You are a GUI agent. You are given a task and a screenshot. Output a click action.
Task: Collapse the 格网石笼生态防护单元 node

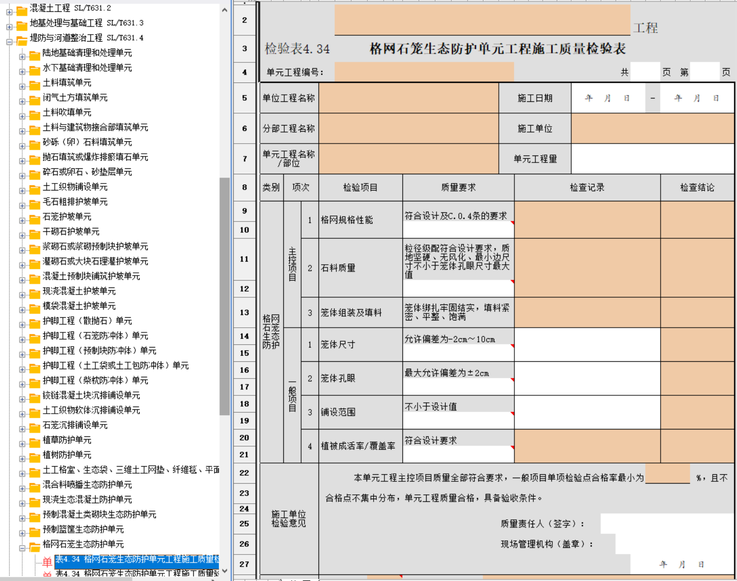pyautogui.click(x=22, y=548)
